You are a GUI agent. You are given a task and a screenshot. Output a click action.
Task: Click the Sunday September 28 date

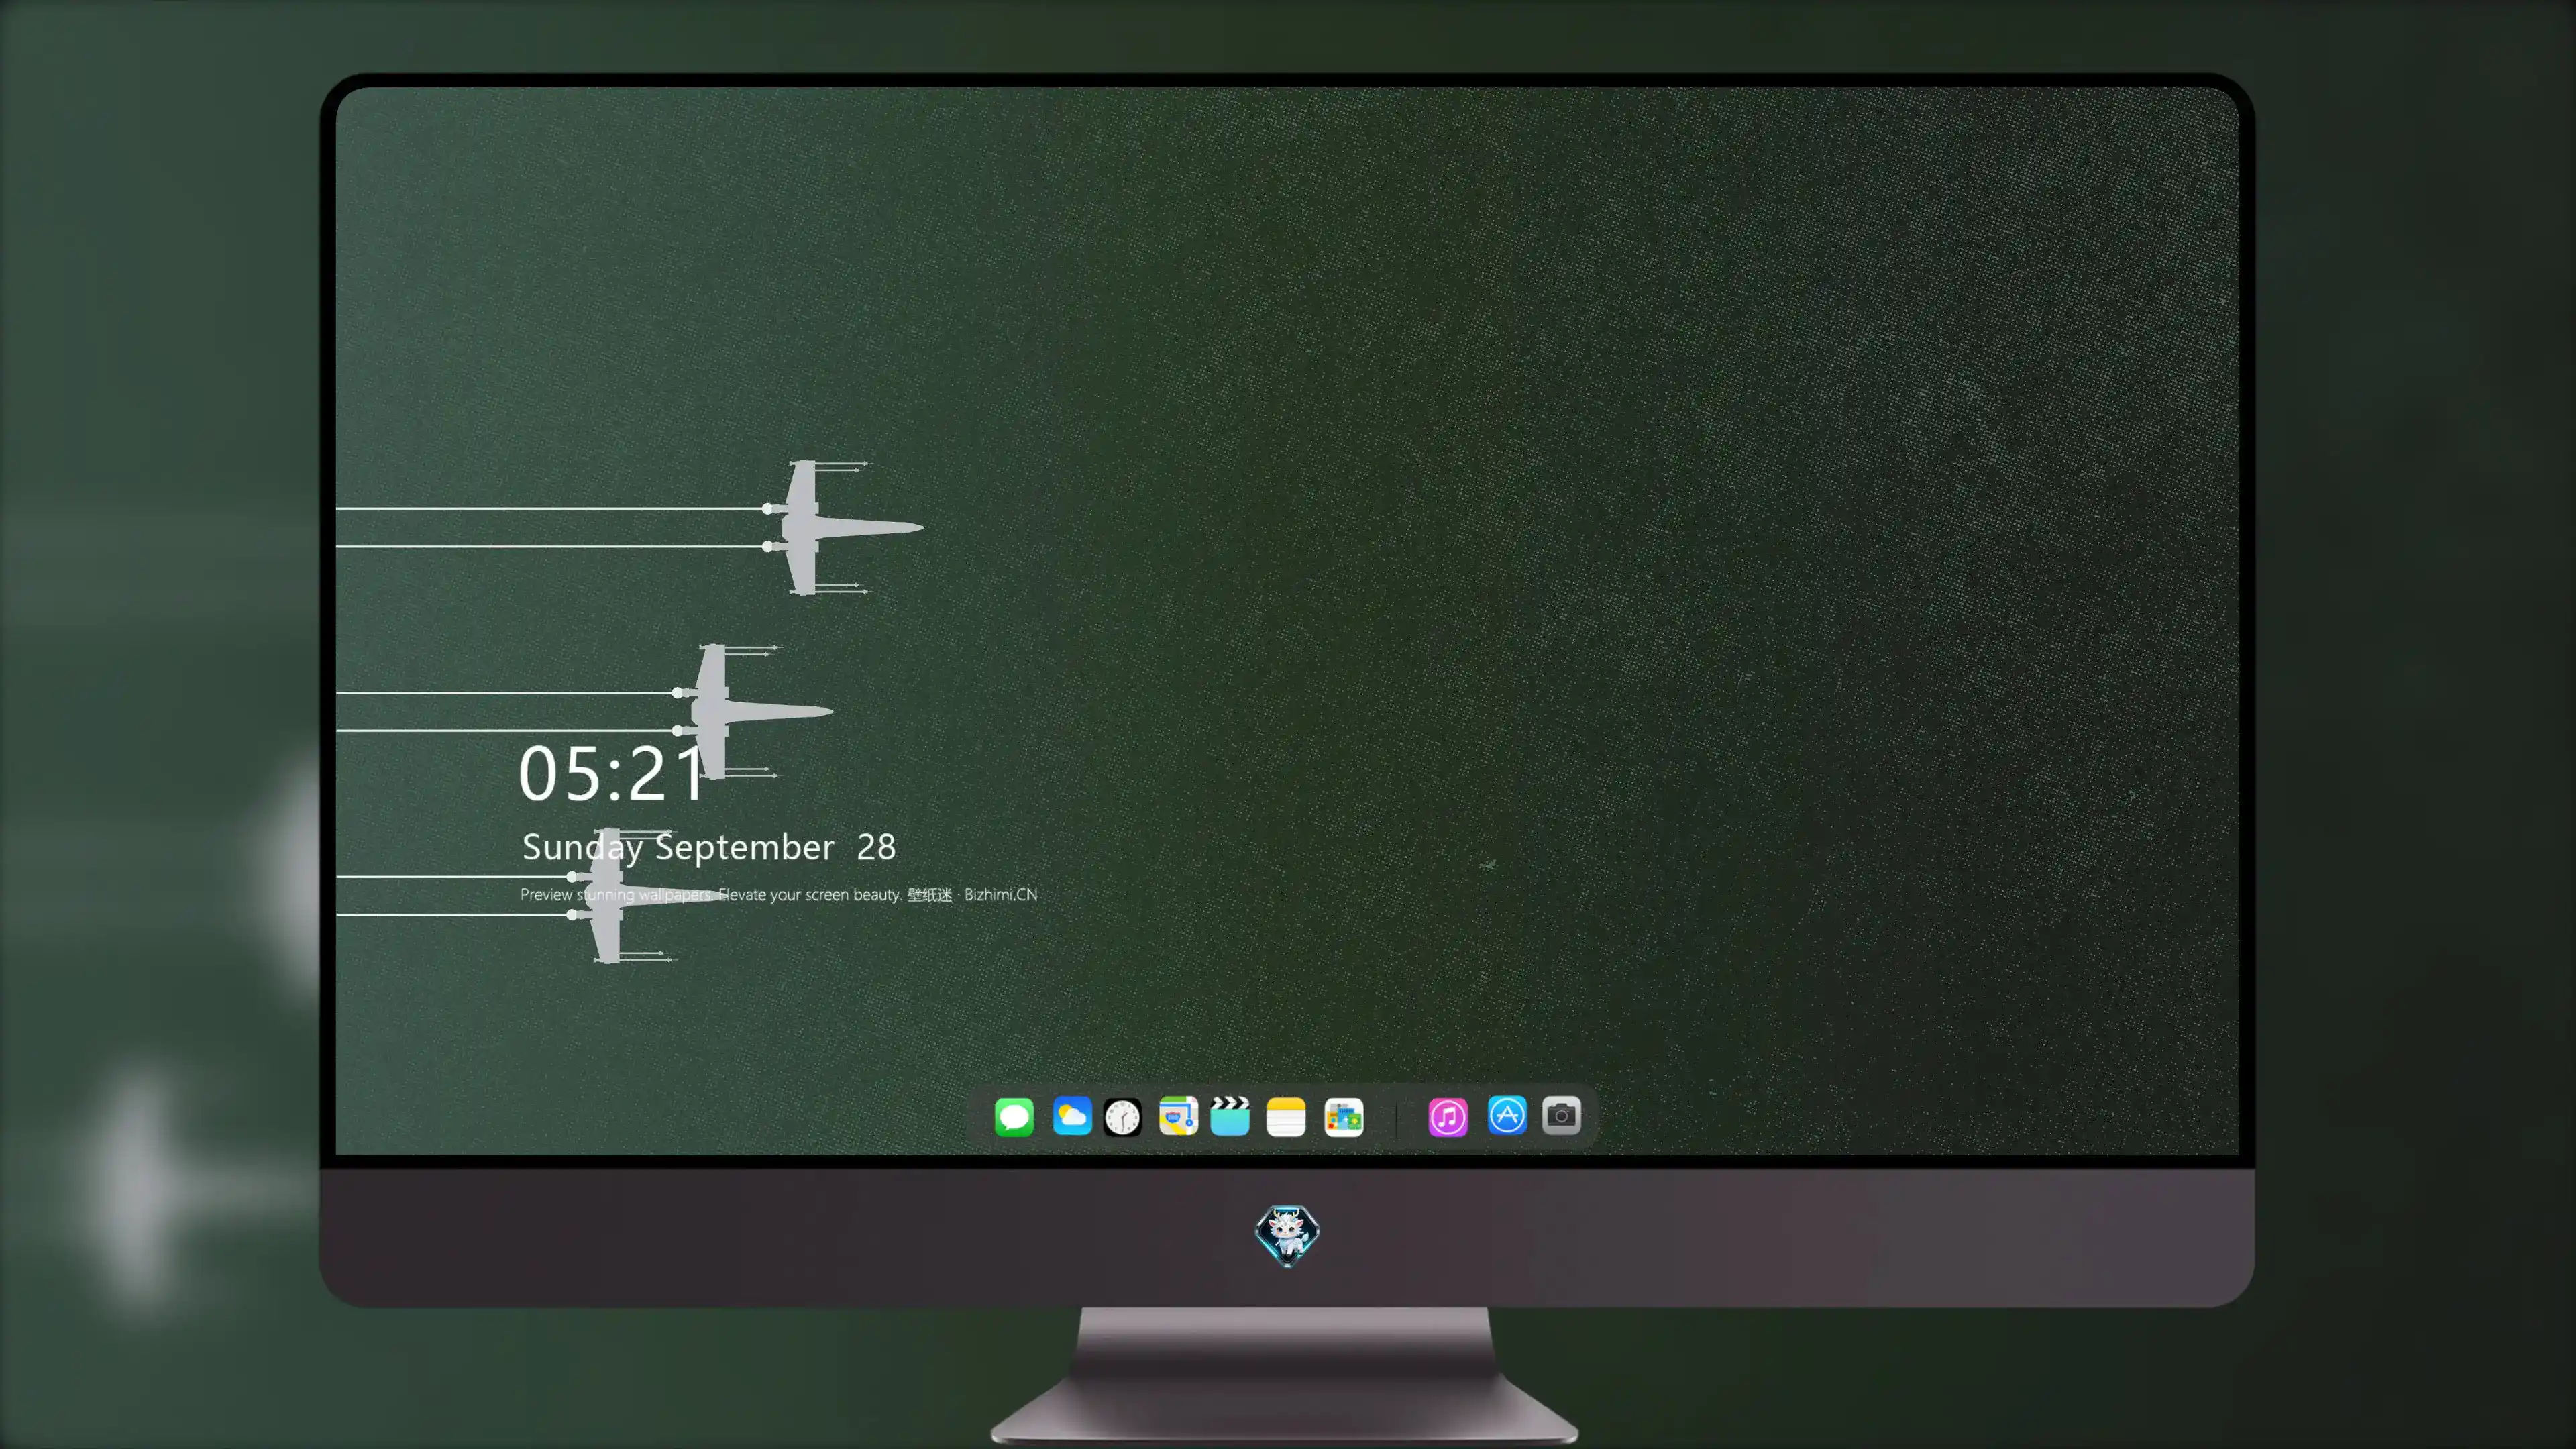tap(709, 847)
